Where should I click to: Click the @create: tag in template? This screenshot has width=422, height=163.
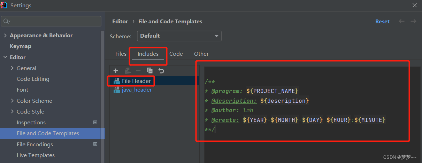point(225,120)
